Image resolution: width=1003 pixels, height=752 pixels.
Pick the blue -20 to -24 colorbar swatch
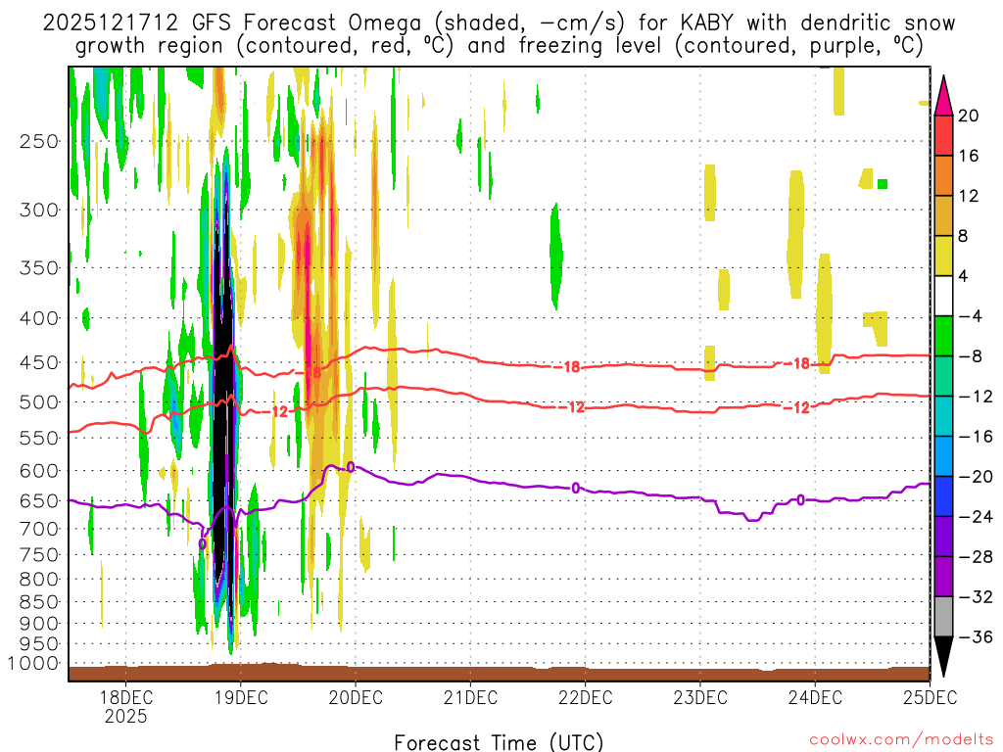click(x=943, y=496)
